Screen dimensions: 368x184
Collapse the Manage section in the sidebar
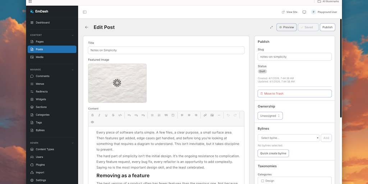point(73,70)
